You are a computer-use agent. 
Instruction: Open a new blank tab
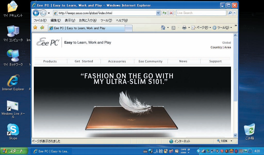pos(129,28)
